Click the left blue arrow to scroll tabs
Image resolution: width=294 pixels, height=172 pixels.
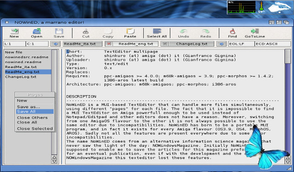(56, 44)
